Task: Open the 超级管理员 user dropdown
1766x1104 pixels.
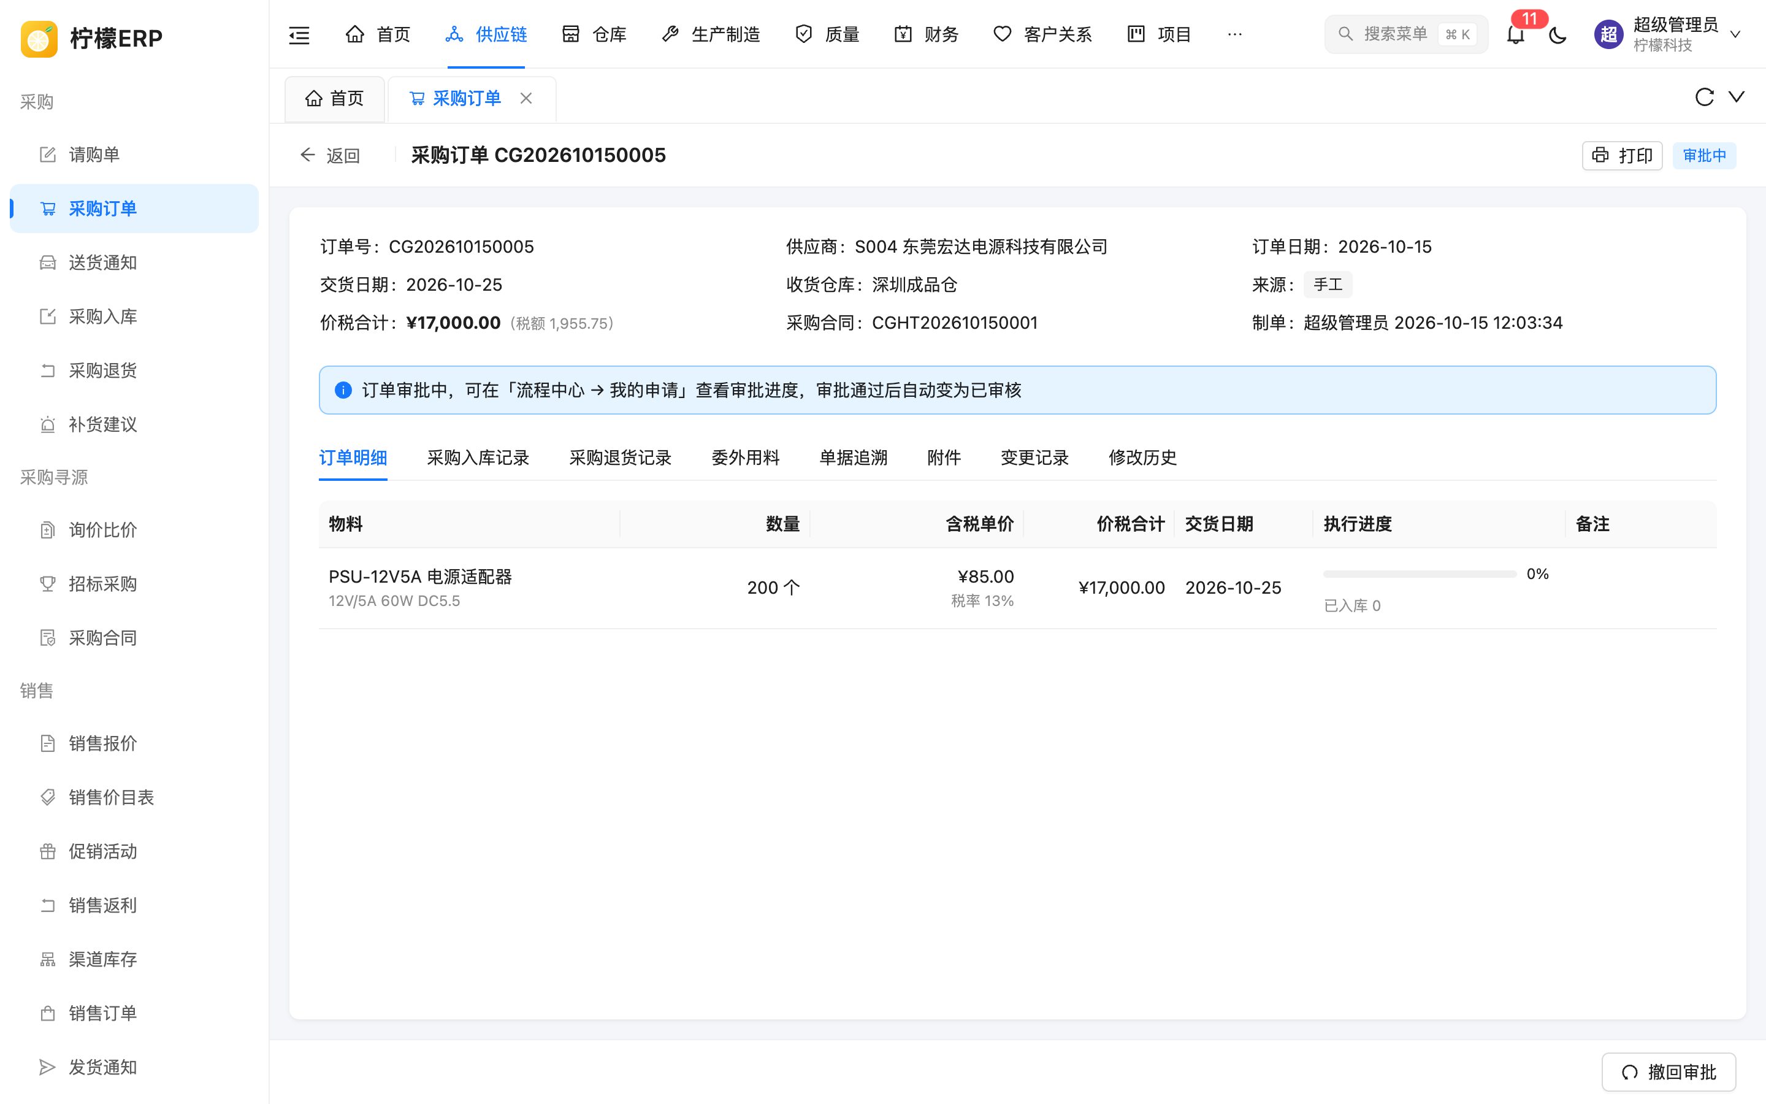Action: click(1669, 34)
